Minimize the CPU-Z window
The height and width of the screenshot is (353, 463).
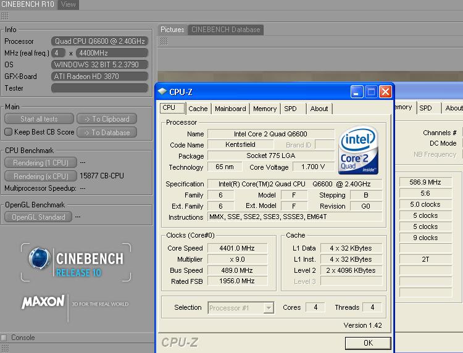tap(357, 92)
